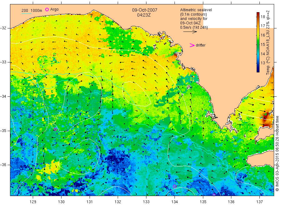The height and width of the screenshot is (206, 281).
Task: Click latitude axis label '-32'
Action: [3, 28]
